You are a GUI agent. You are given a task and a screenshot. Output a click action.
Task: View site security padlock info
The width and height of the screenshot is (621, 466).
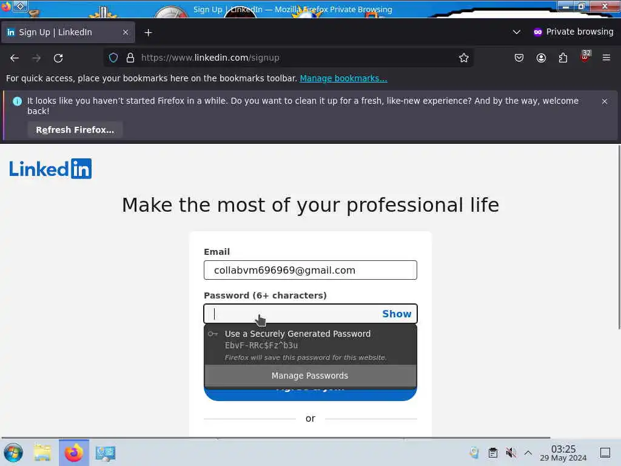point(130,58)
